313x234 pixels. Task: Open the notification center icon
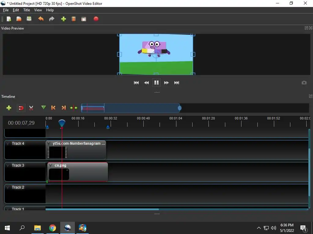coord(304,228)
